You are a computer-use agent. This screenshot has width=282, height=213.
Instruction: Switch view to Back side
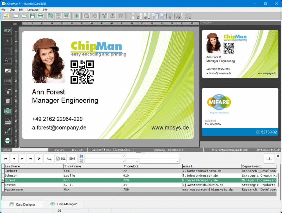77,150
